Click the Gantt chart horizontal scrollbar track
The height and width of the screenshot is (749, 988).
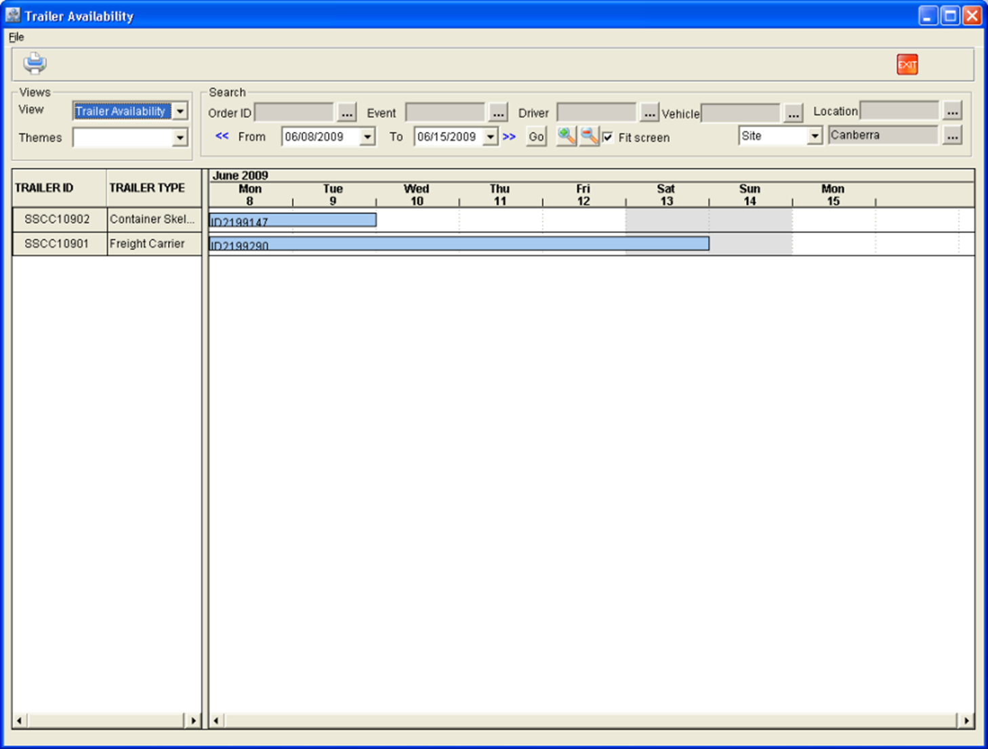(590, 721)
